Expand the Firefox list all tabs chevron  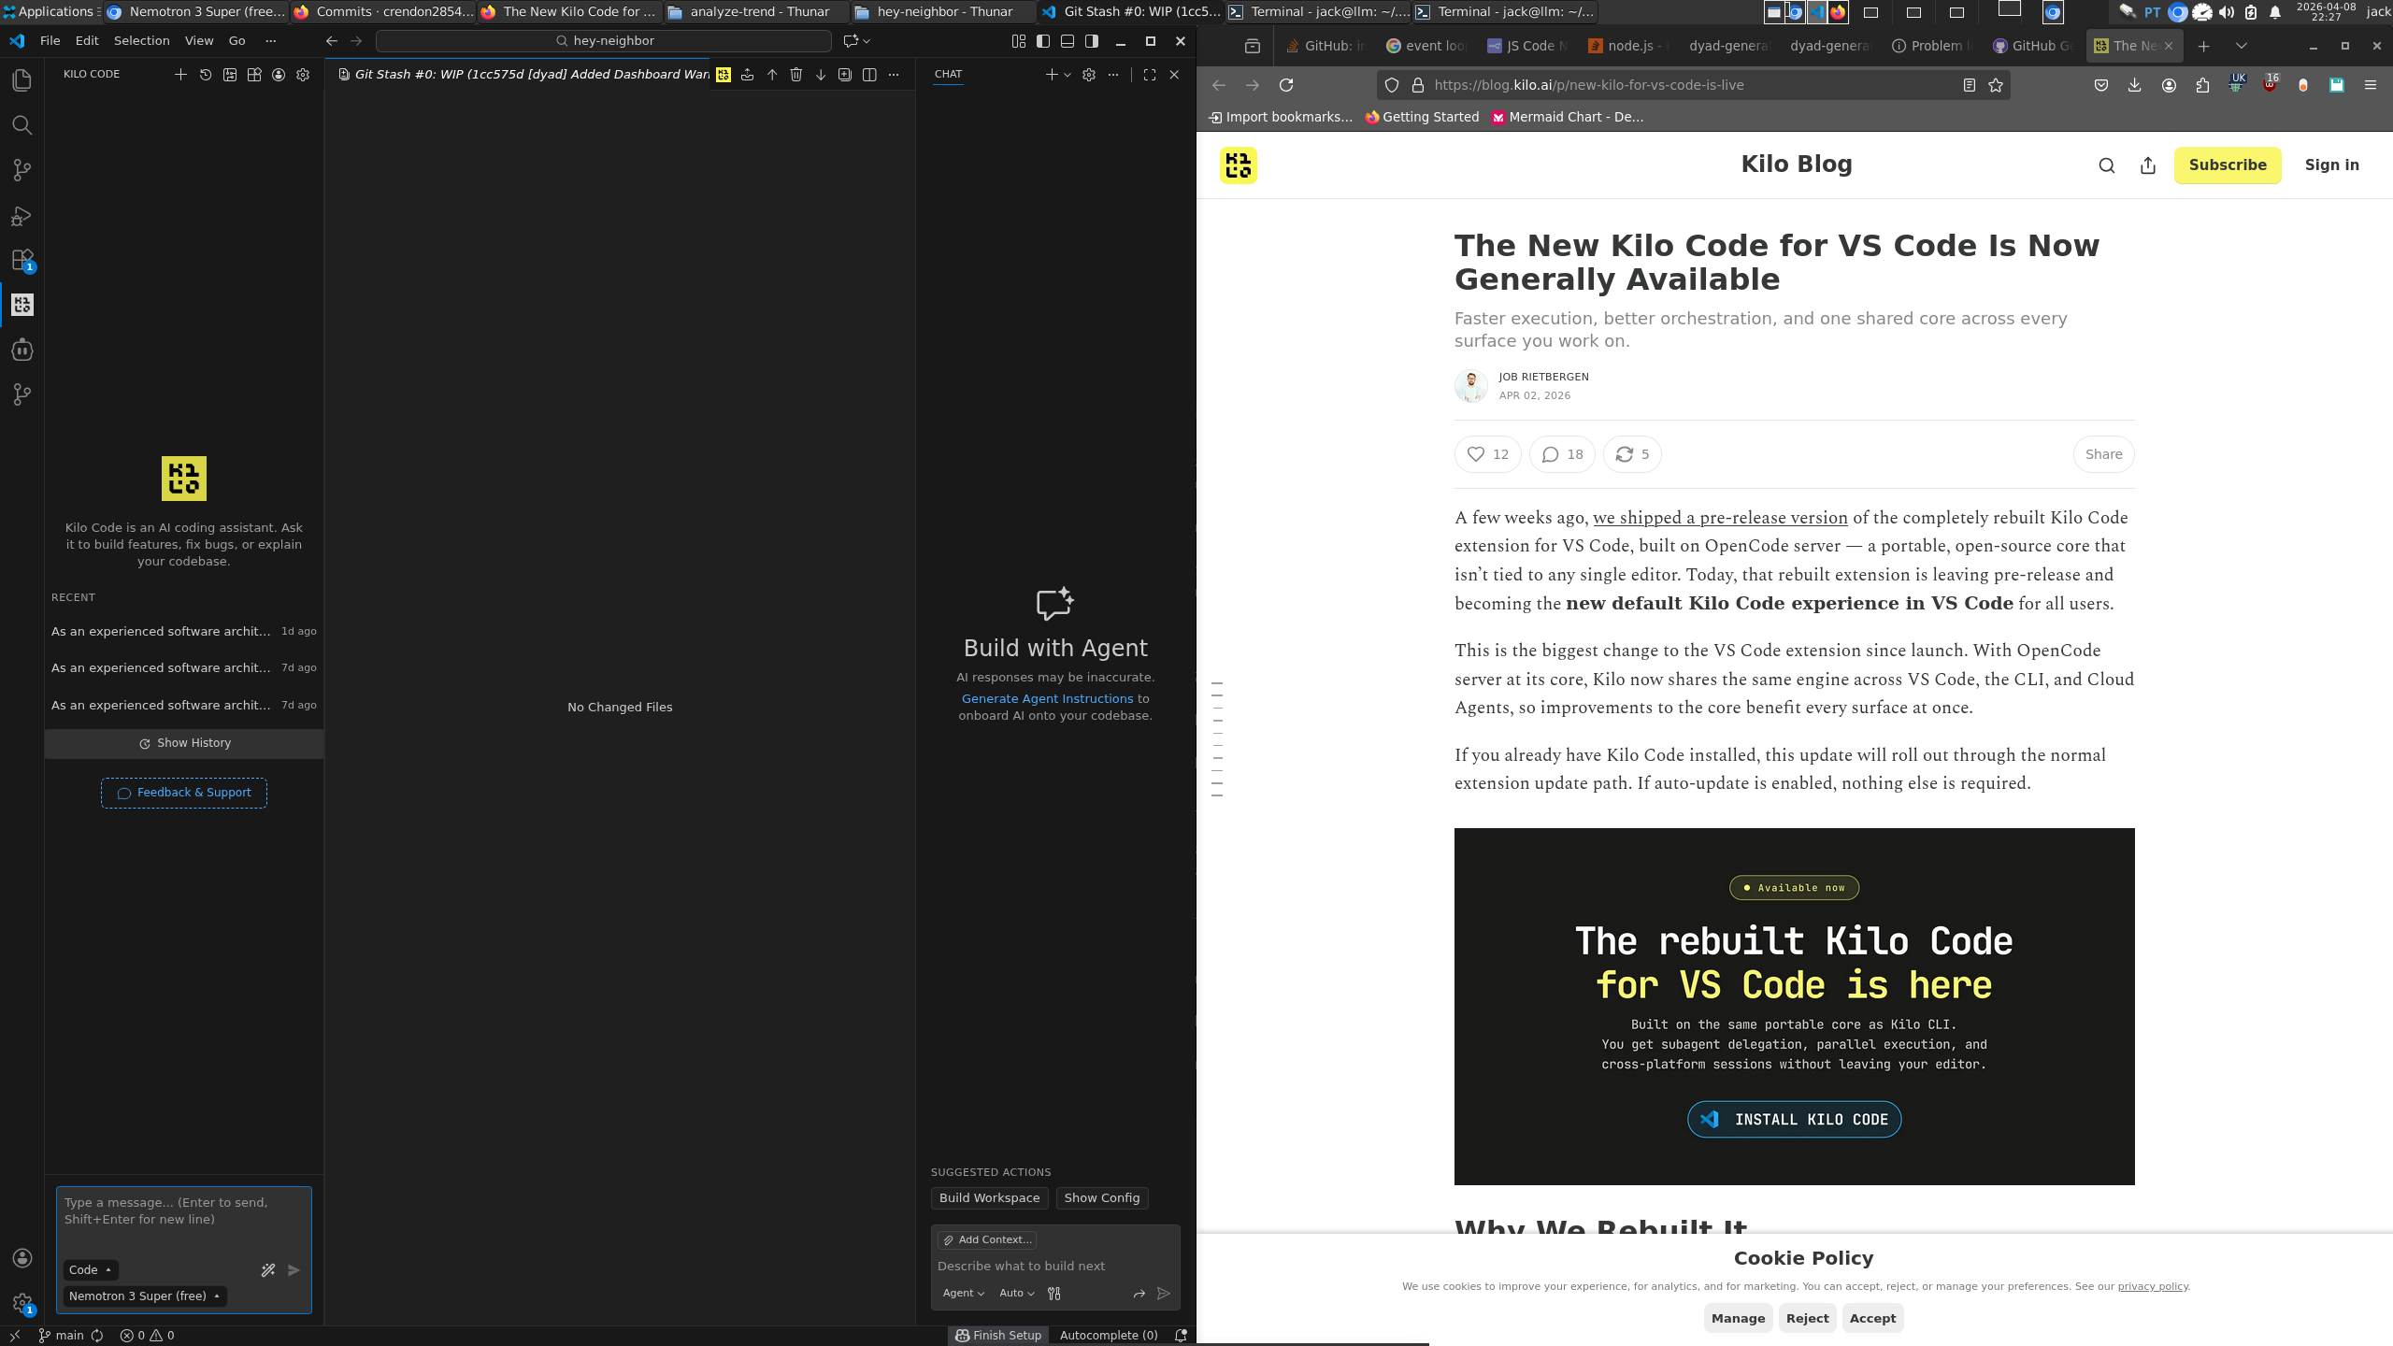2242,46
